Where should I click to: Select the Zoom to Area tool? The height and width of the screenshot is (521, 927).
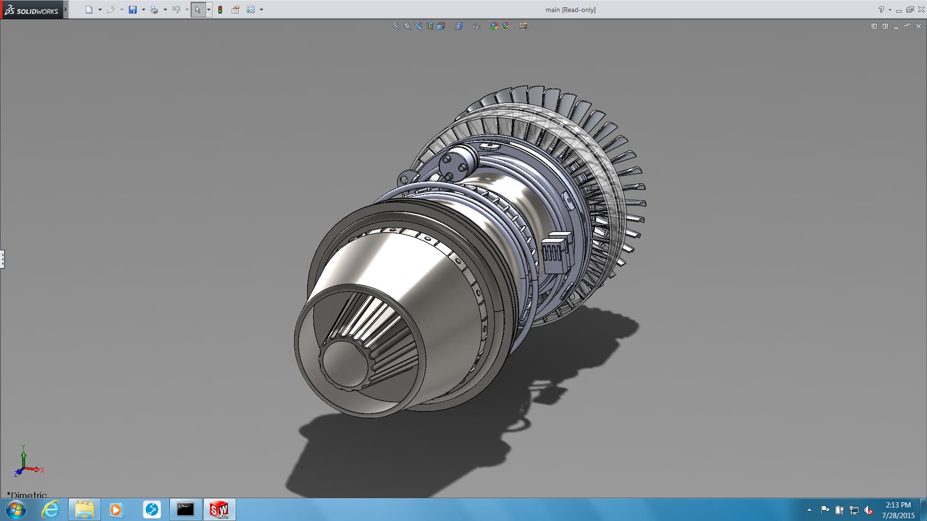tap(407, 26)
